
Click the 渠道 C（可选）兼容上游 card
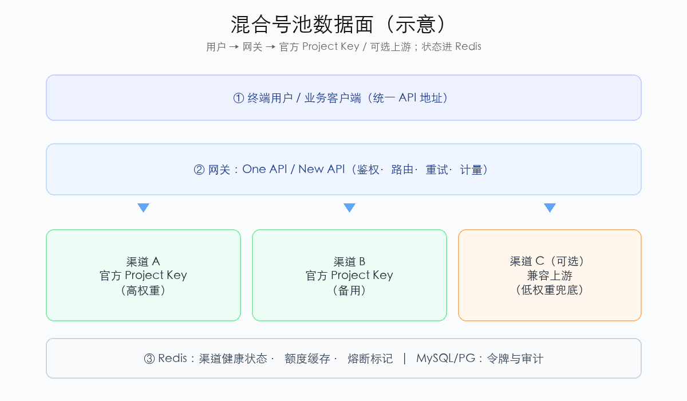tap(550, 276)
